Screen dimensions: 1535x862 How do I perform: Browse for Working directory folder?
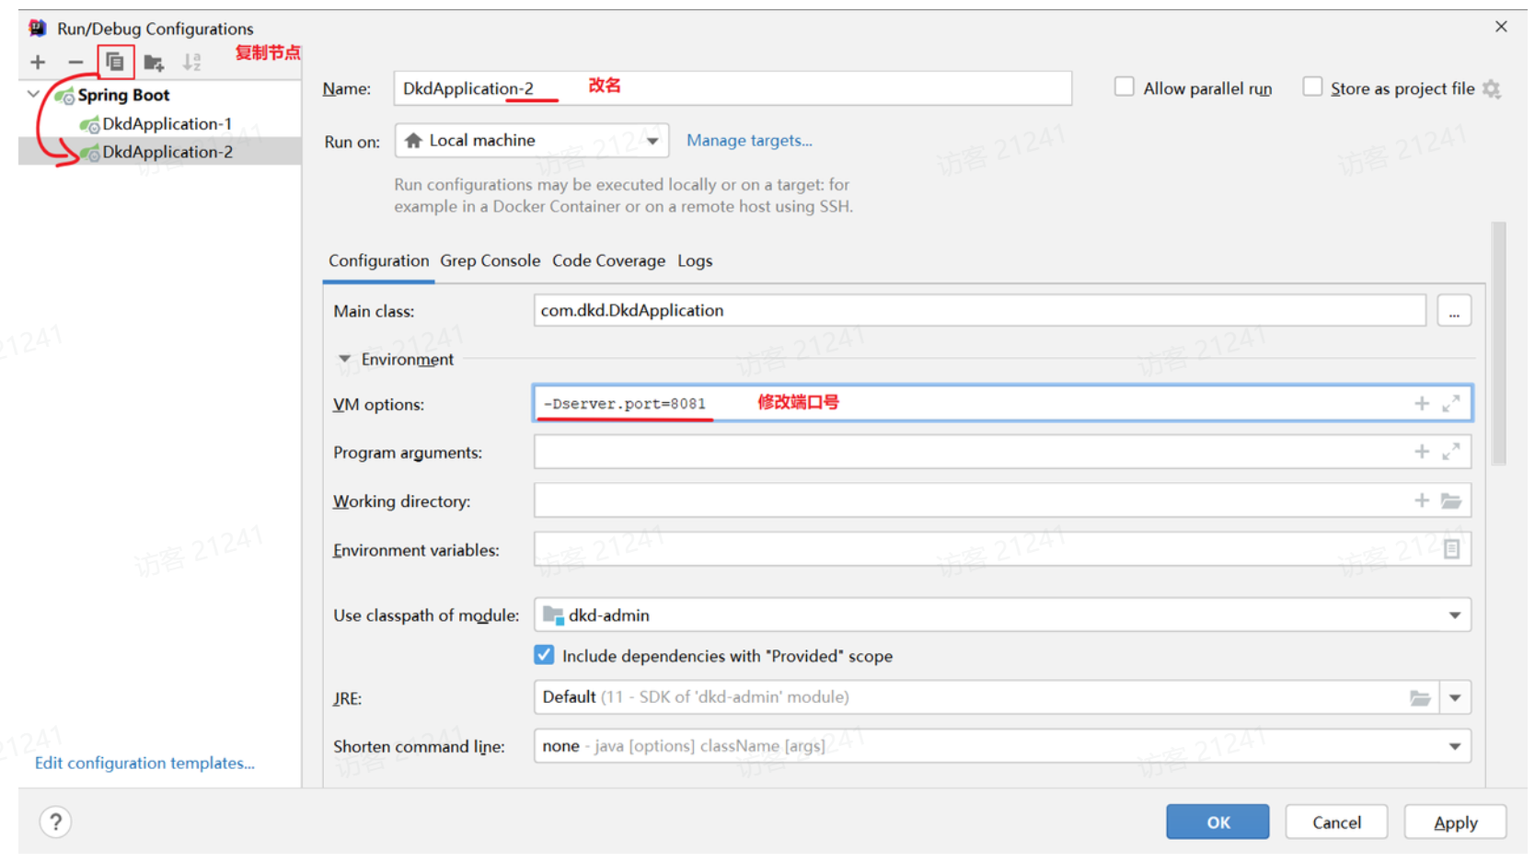coord(1451,500)
